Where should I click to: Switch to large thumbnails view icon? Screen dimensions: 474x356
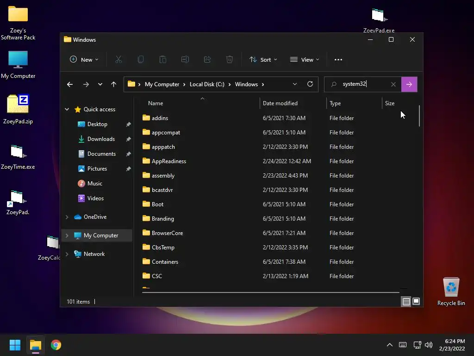point(416,301)
